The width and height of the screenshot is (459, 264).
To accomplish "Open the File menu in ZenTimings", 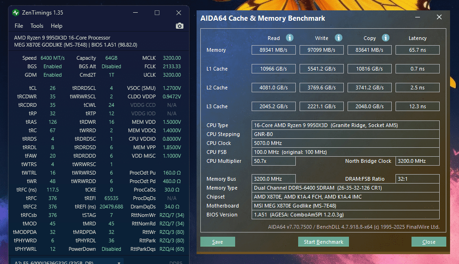I will pos(19,26).
